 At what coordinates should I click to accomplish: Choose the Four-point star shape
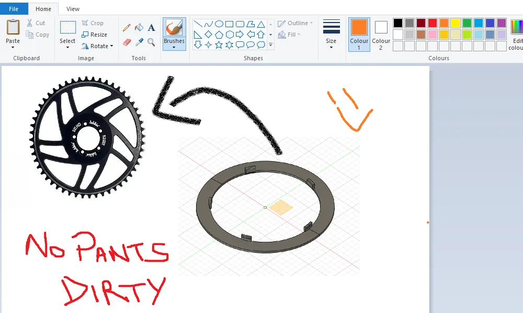click(209, 44)
